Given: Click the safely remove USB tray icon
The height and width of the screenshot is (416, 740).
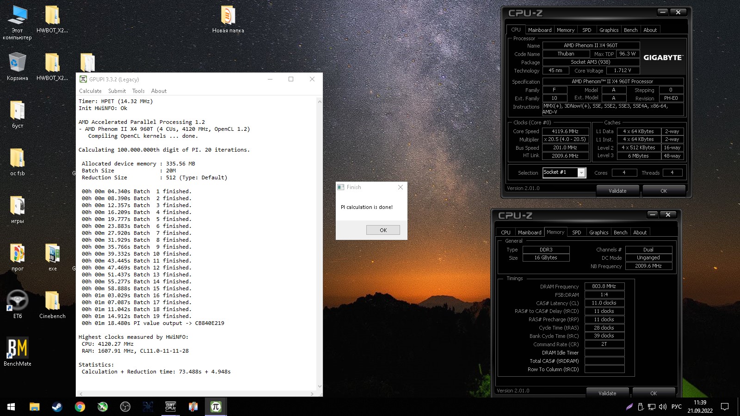Looking at the screenshot, I should pyautogui.click(x=641, y=407).
